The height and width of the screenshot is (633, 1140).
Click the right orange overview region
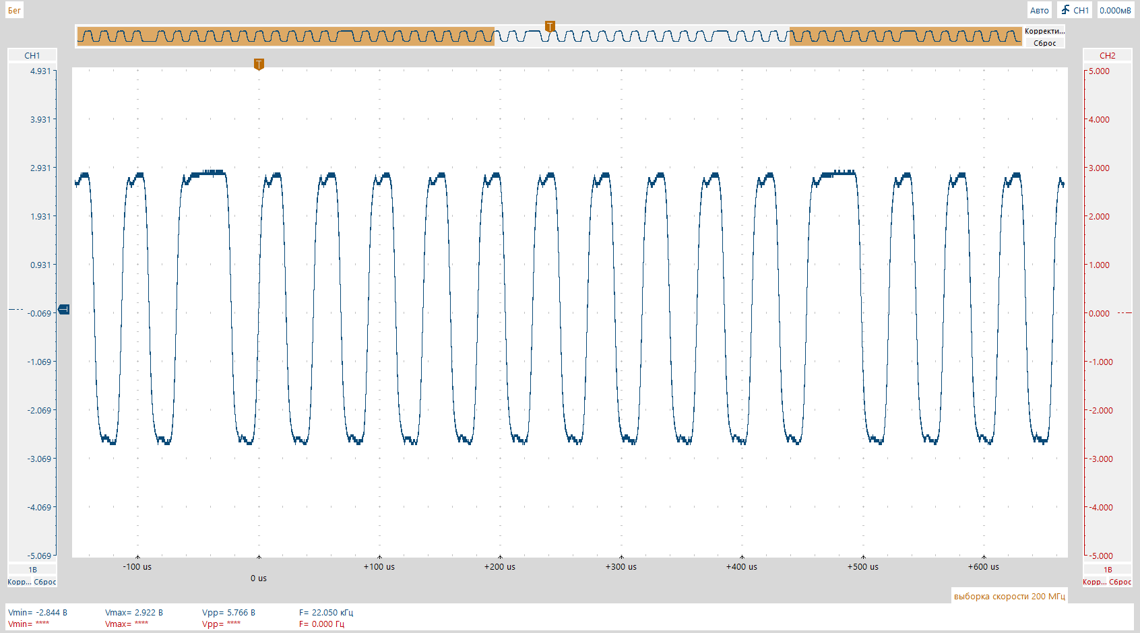point(906,36)
